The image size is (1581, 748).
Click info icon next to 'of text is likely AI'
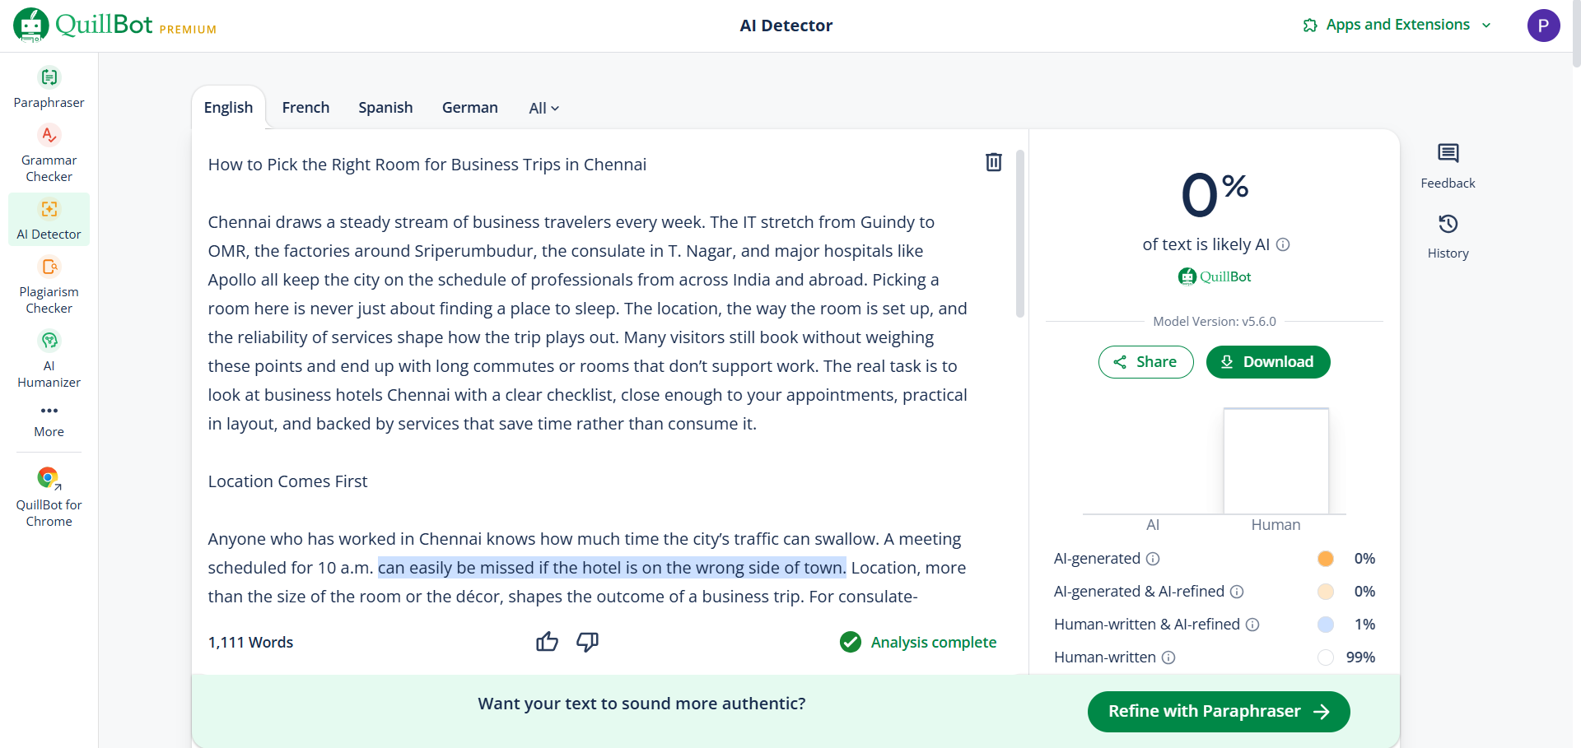(x=1283, y=244)
